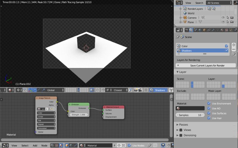Expand the Views panel
238x148 pixels.
click(x=177, y=130)
